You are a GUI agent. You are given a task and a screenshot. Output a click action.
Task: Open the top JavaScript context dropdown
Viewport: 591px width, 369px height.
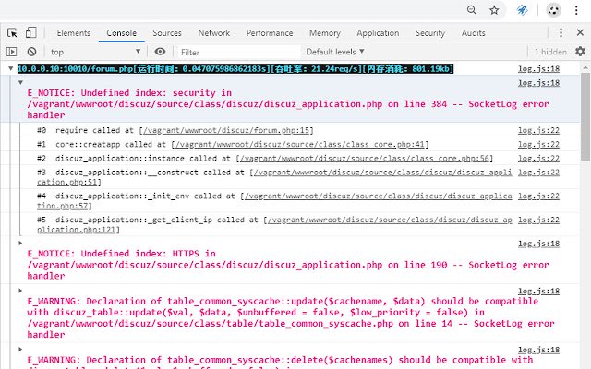[x=96, y=52]
